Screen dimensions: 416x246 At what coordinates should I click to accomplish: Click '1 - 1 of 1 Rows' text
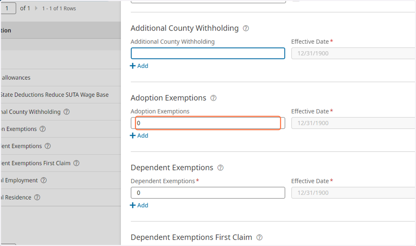pyautogui.click(x=59, y=8)
